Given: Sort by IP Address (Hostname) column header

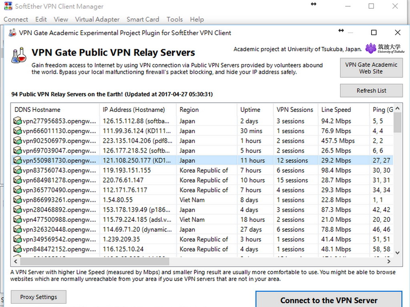Looking at the screenshot, I should (138, 110).
